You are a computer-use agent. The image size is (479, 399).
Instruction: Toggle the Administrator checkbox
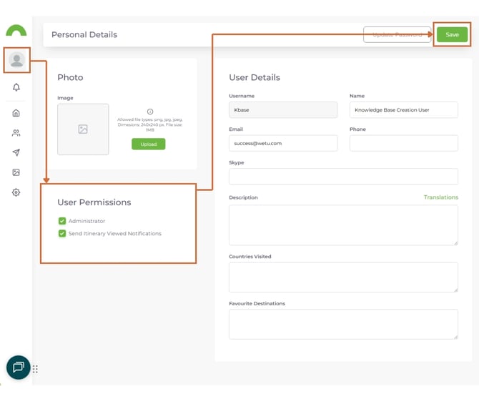tap(62, 221)
